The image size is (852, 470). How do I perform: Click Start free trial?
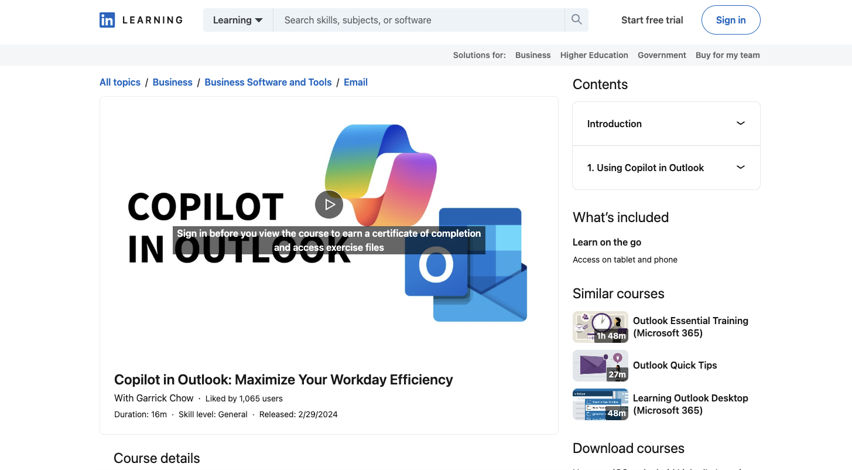tap(652, 19)
